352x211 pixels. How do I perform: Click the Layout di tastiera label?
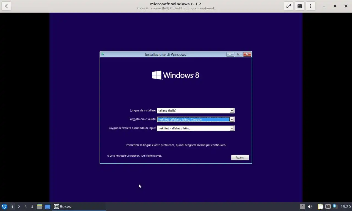tap(132, 128)
